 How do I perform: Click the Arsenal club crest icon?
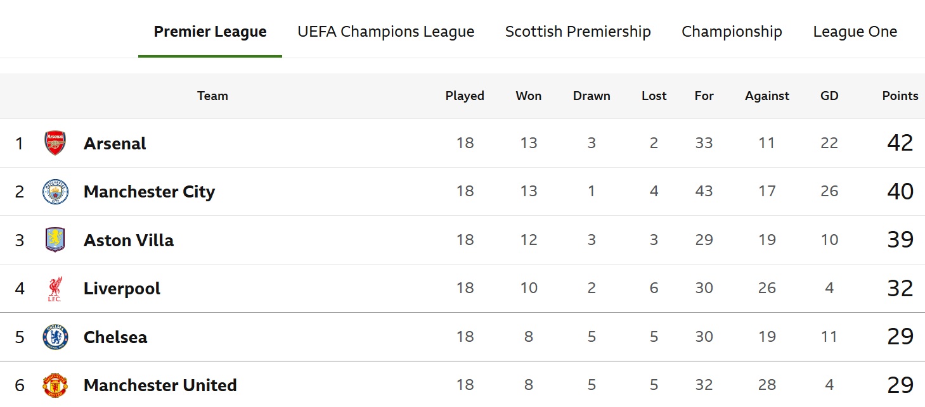click(55, 143)
